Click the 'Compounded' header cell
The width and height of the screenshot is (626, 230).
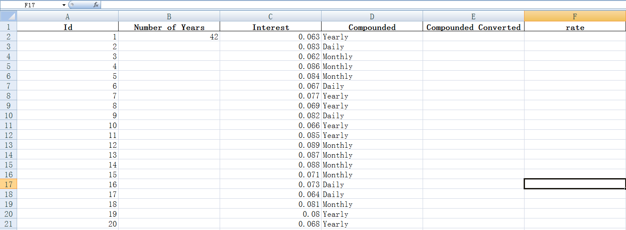click(x=372, y=27)
